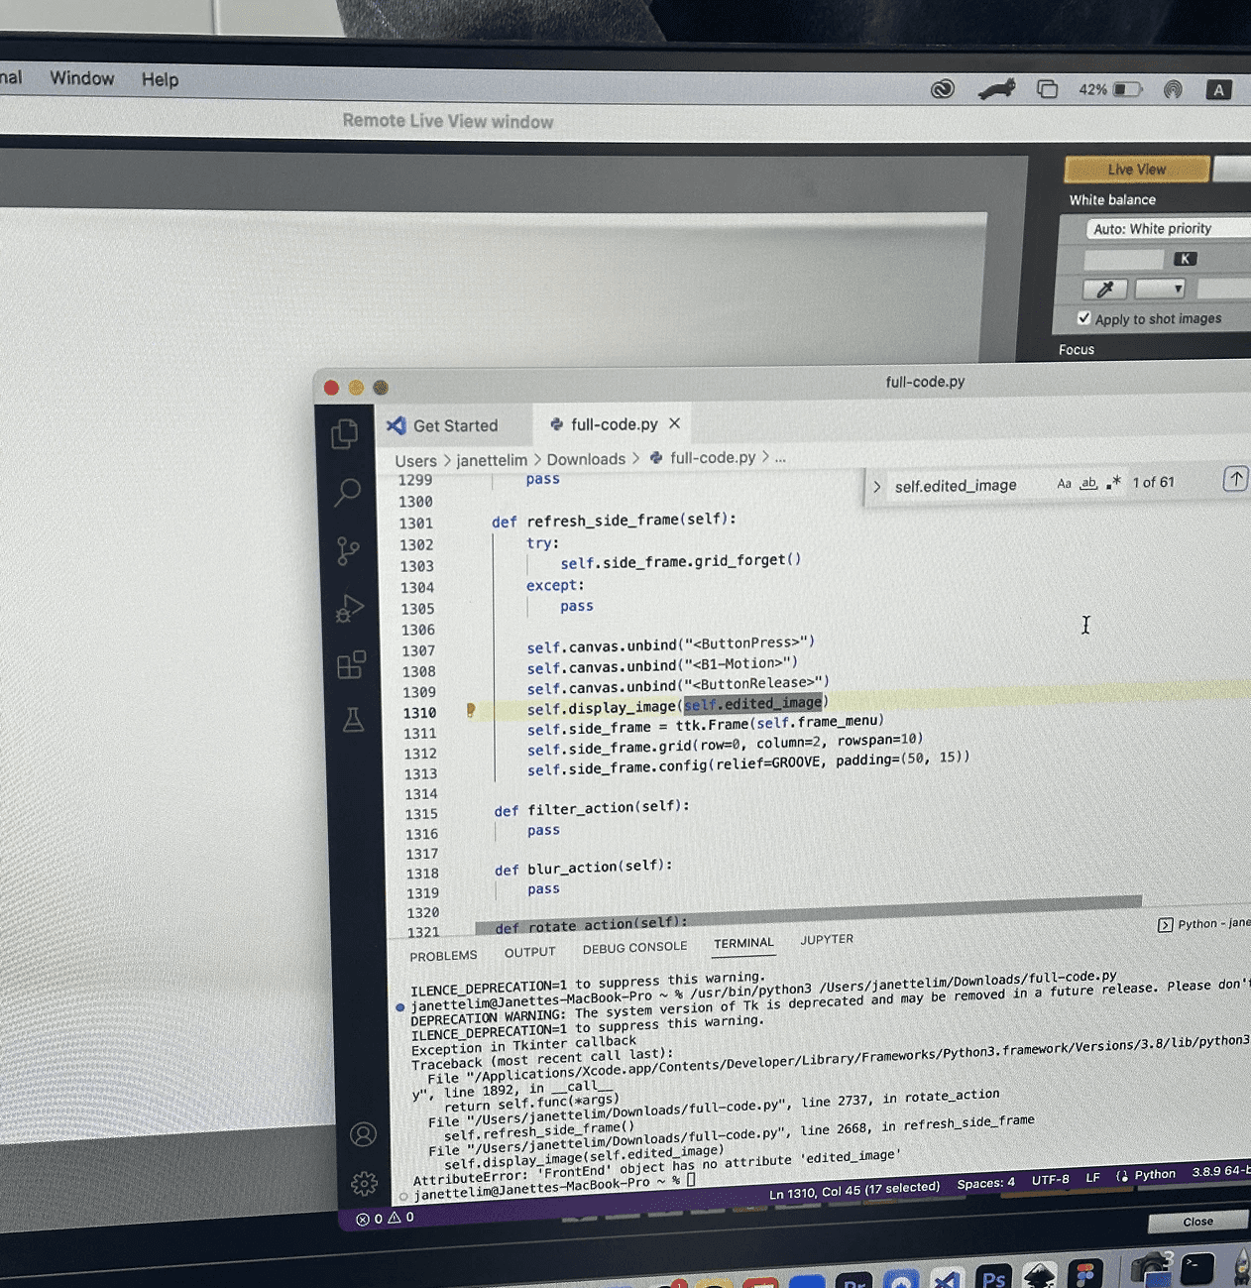Open the Help menu in the menu bar
Viewport: 1251px width, 1288px height.
click(160, 79)
